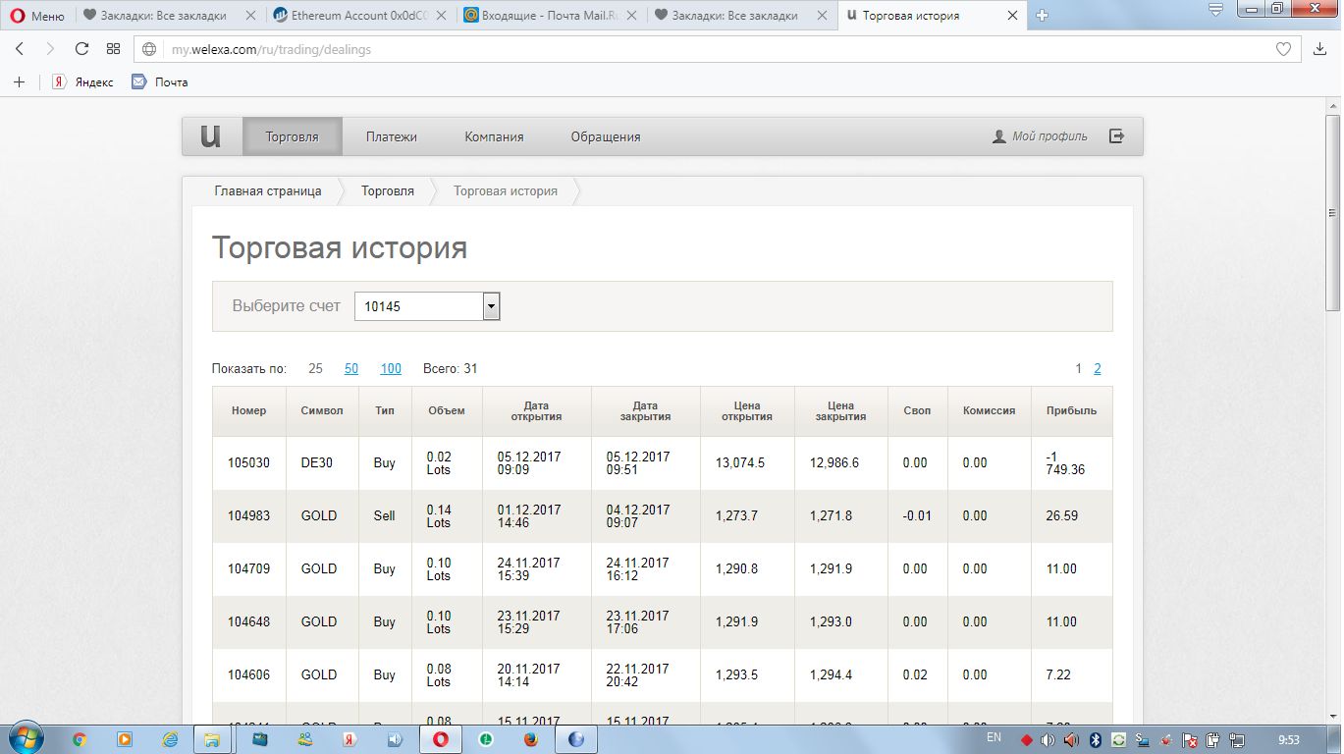Go to page 2 of results
Screen dimensions: 1344x754
[x=1098, y=369]
